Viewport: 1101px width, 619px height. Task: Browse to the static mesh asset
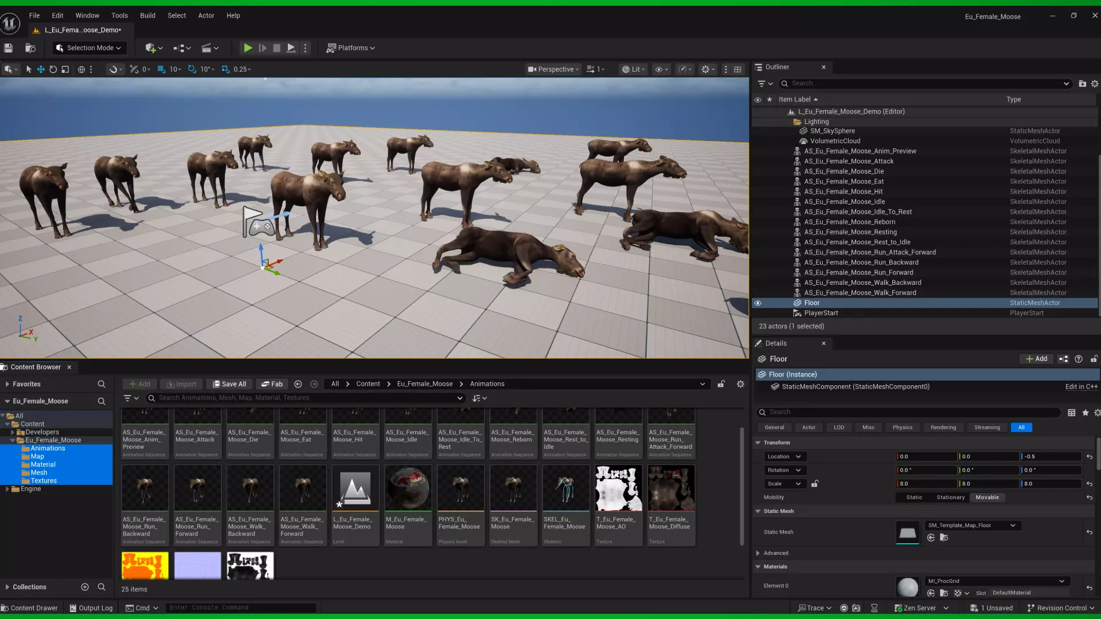click(x=943, y=538)
